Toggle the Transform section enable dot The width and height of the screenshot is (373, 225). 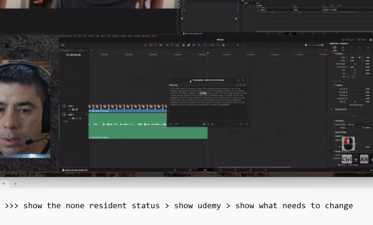pos(333,54)
